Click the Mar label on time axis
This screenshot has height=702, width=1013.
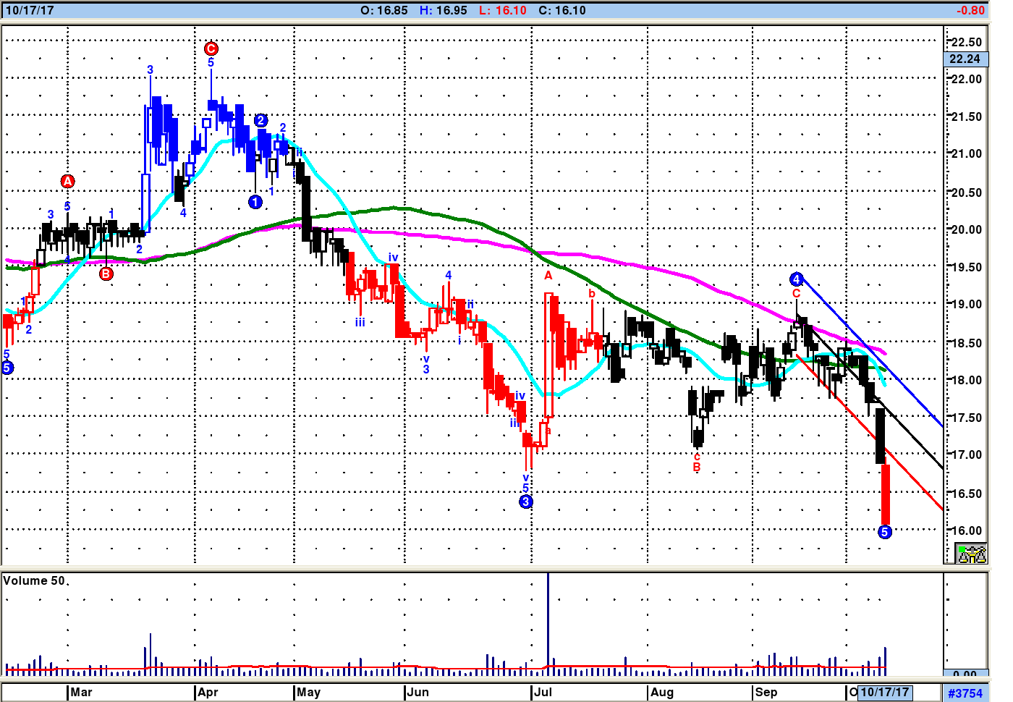coord(81,692)
